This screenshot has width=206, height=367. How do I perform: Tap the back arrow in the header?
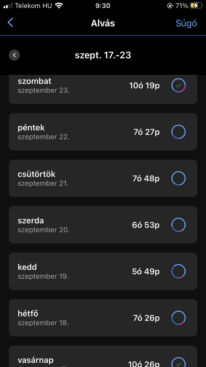point(10,23)
